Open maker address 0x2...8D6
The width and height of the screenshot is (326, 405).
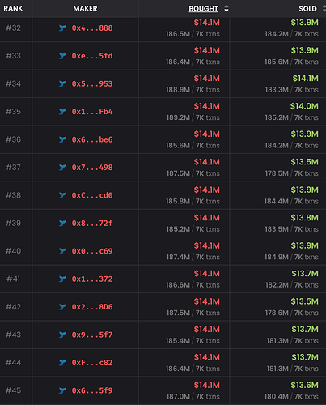coord(92,307)
